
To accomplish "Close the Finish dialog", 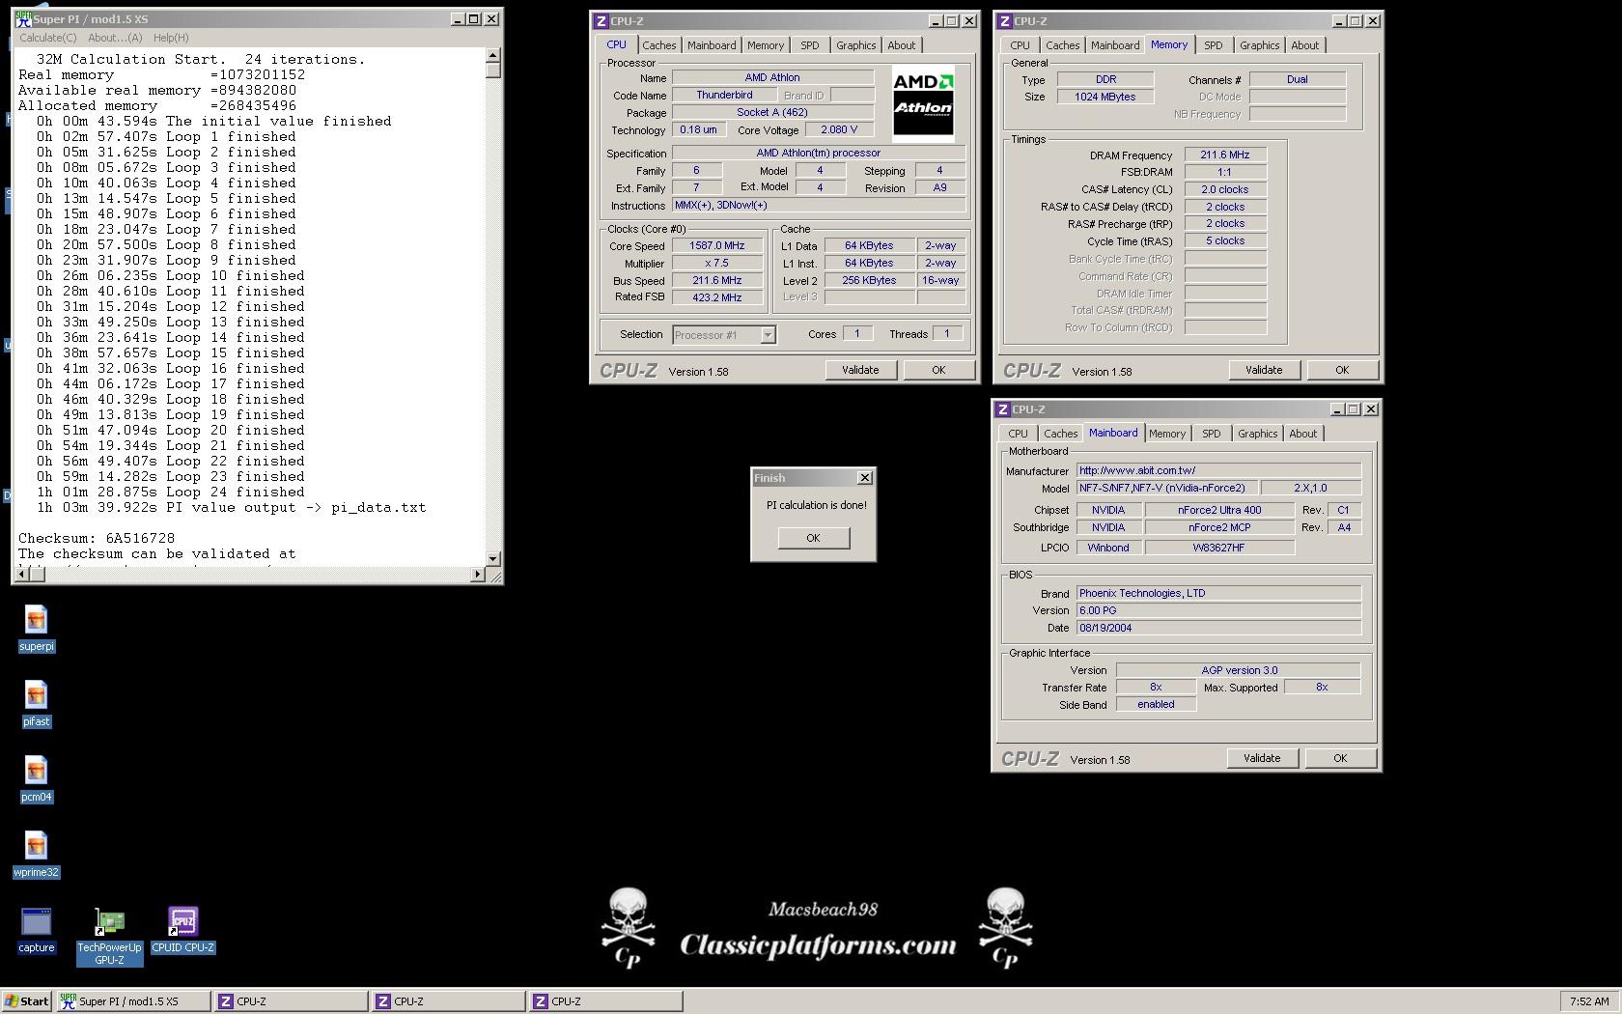I will (865, 478).
